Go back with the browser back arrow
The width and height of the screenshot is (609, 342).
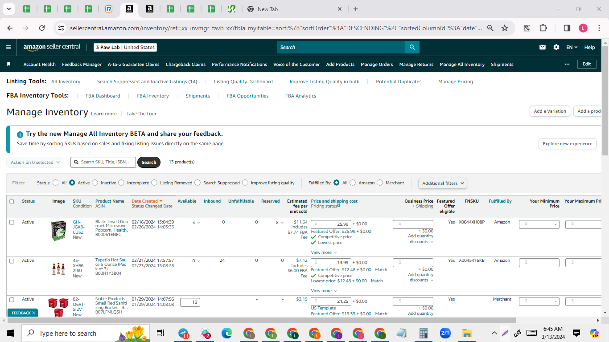(10, 28)
